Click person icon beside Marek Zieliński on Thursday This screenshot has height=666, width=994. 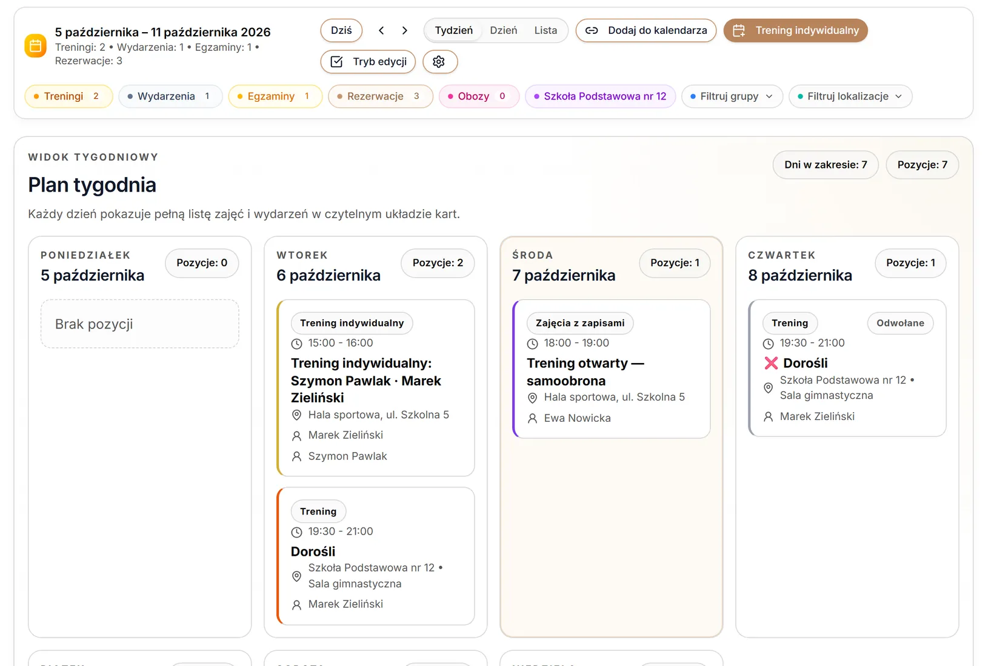768,416
